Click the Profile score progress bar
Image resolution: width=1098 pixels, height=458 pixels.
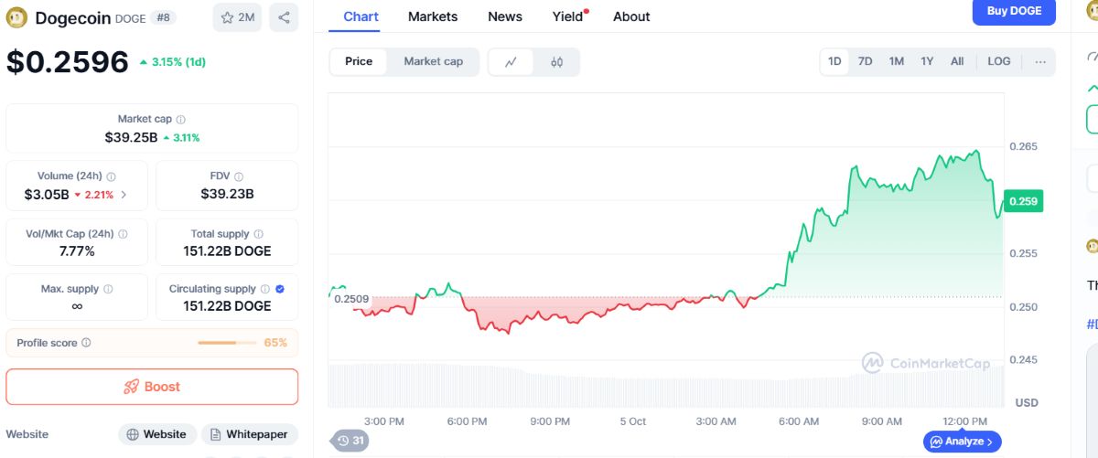coord(227,343)
